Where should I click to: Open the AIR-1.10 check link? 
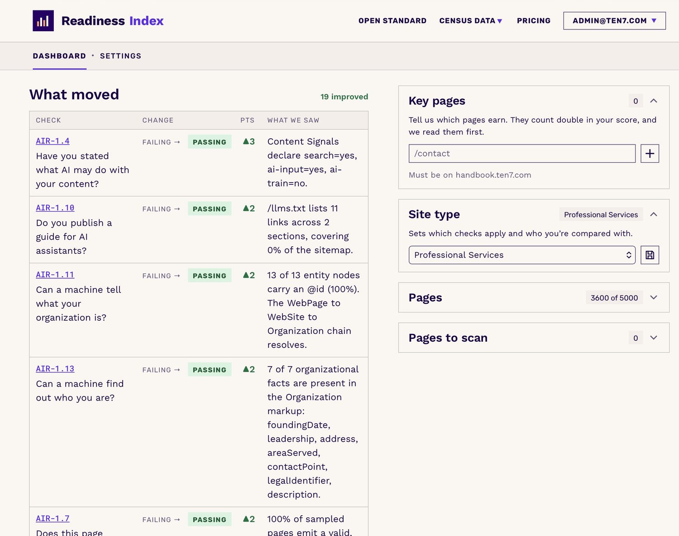55,208
